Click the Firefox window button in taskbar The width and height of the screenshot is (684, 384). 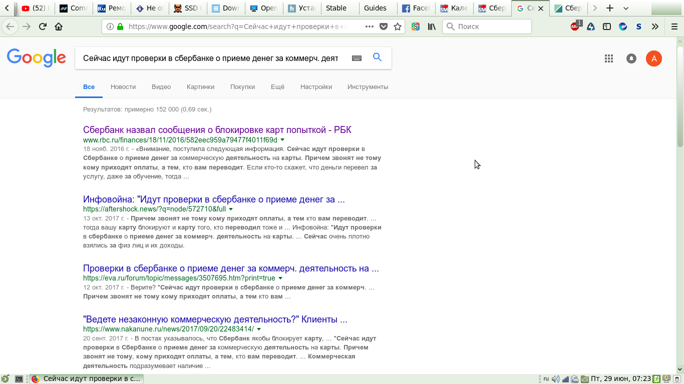86,379
